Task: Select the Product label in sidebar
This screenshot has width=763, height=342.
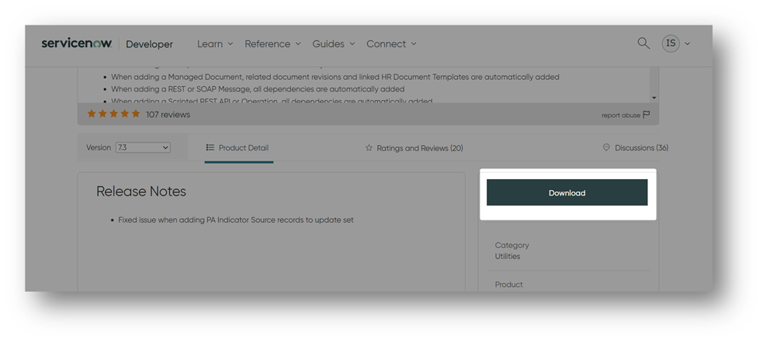Action: point(508,285)
